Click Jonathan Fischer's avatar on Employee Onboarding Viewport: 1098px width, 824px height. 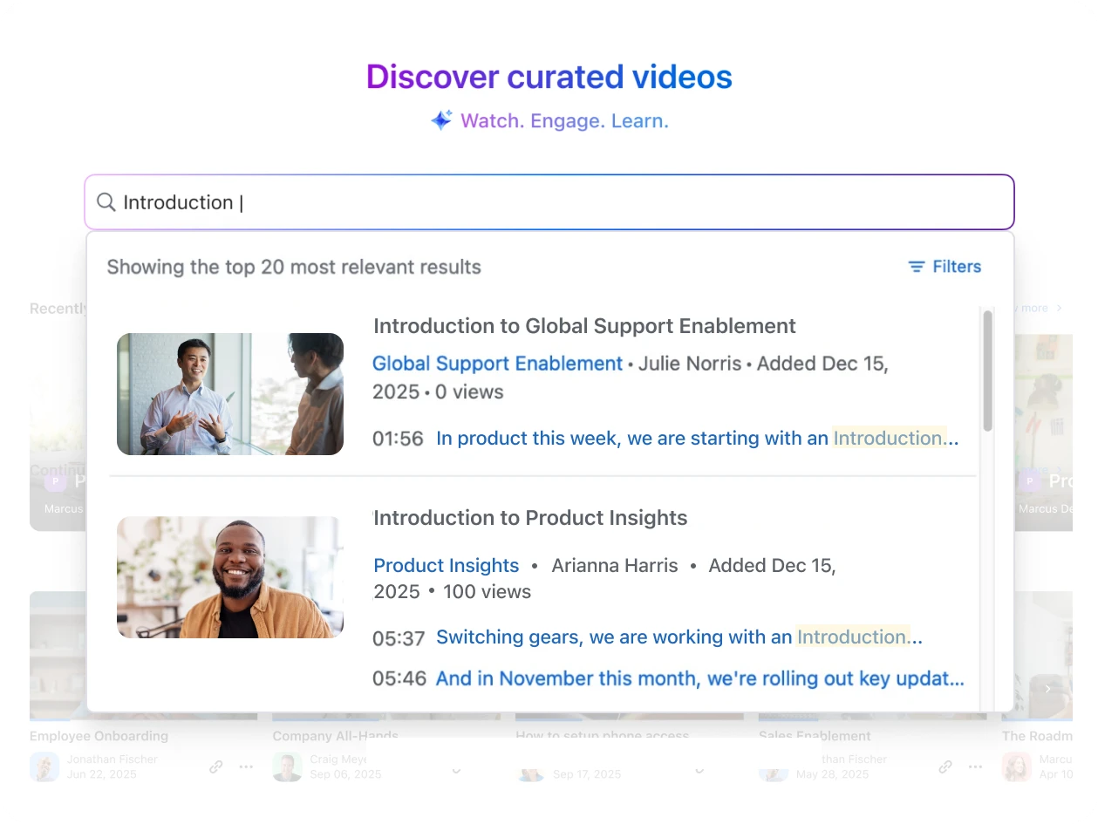point(44,766)
